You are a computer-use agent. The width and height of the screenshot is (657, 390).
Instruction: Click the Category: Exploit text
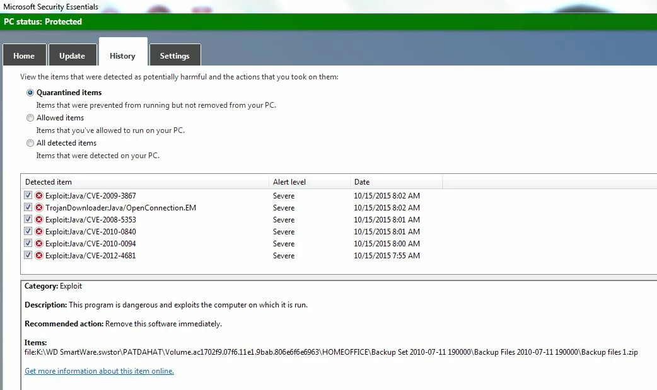[53, 286]
